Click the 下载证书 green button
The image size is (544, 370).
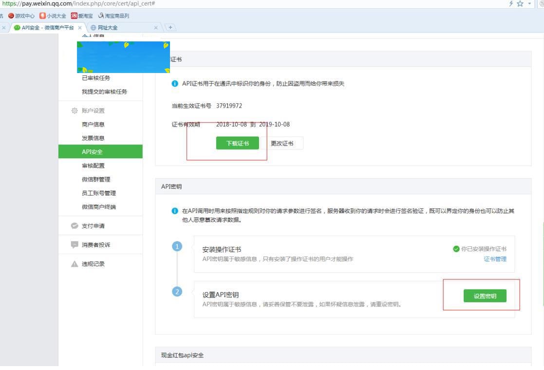237,143
